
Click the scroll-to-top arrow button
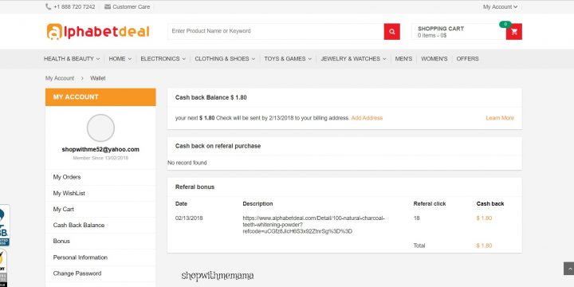(568, 269)
